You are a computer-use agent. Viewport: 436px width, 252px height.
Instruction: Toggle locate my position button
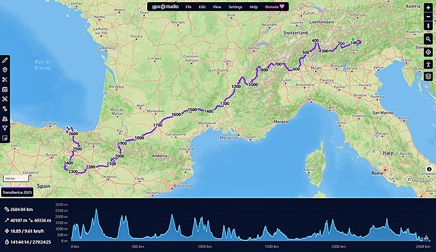(x=428, y=52)
